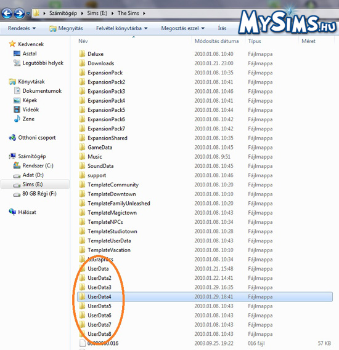
Task: Click the Back navigation arrow button
Action: 7,14
